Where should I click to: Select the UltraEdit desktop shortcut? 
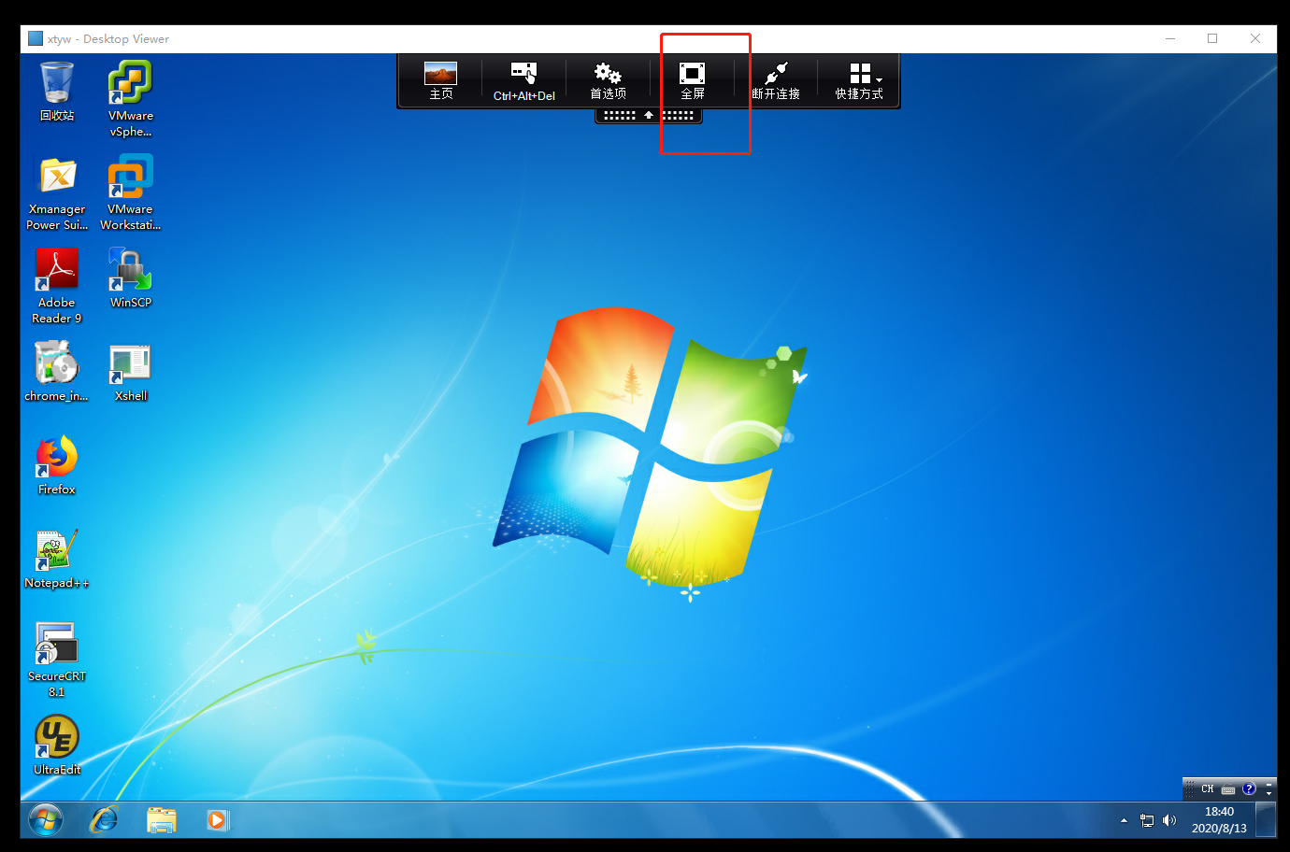coord(57,745)
